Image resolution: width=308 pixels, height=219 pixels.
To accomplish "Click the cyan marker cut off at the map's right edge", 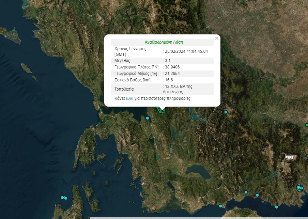I will 307,125.
